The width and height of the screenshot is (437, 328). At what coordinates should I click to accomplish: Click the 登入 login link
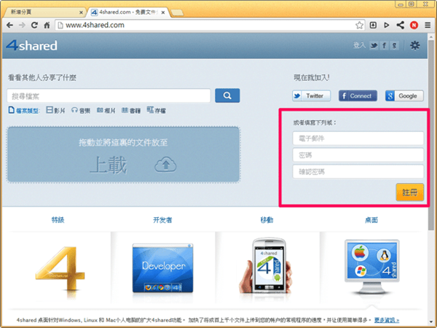(x=359, y=45)
